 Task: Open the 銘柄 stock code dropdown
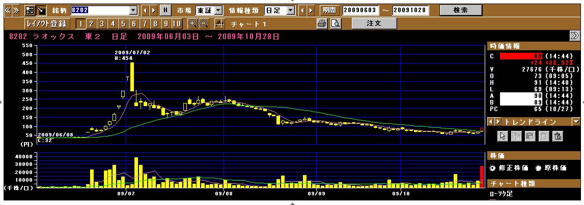tap(134, 10)
